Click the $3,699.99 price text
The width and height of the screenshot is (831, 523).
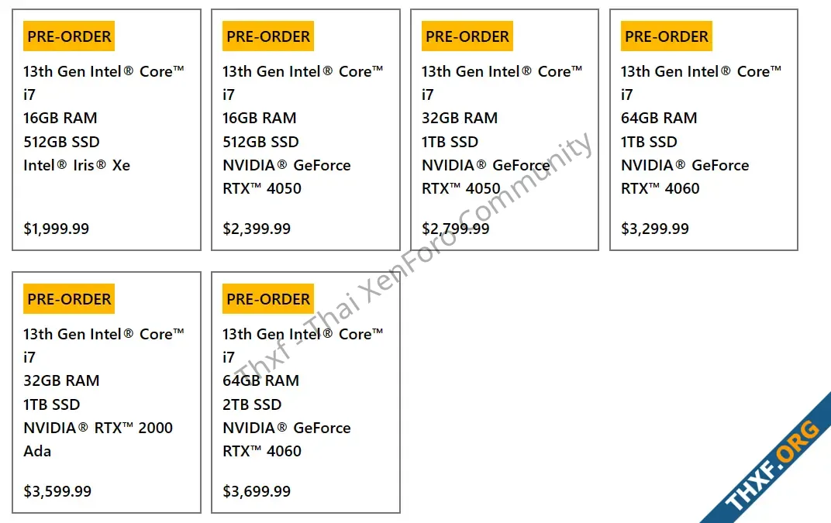[x=257, y=491]
